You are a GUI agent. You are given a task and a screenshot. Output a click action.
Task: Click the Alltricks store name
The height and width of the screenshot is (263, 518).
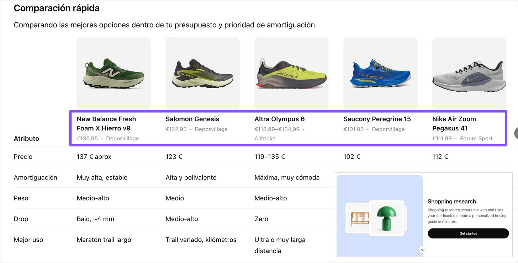click(x=265, y=139)
